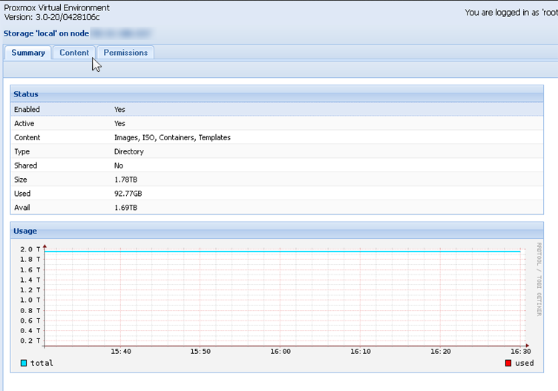The image size is (558, 391).
Task: Click the 1.8 T axis label
Action: coord(30,260)
